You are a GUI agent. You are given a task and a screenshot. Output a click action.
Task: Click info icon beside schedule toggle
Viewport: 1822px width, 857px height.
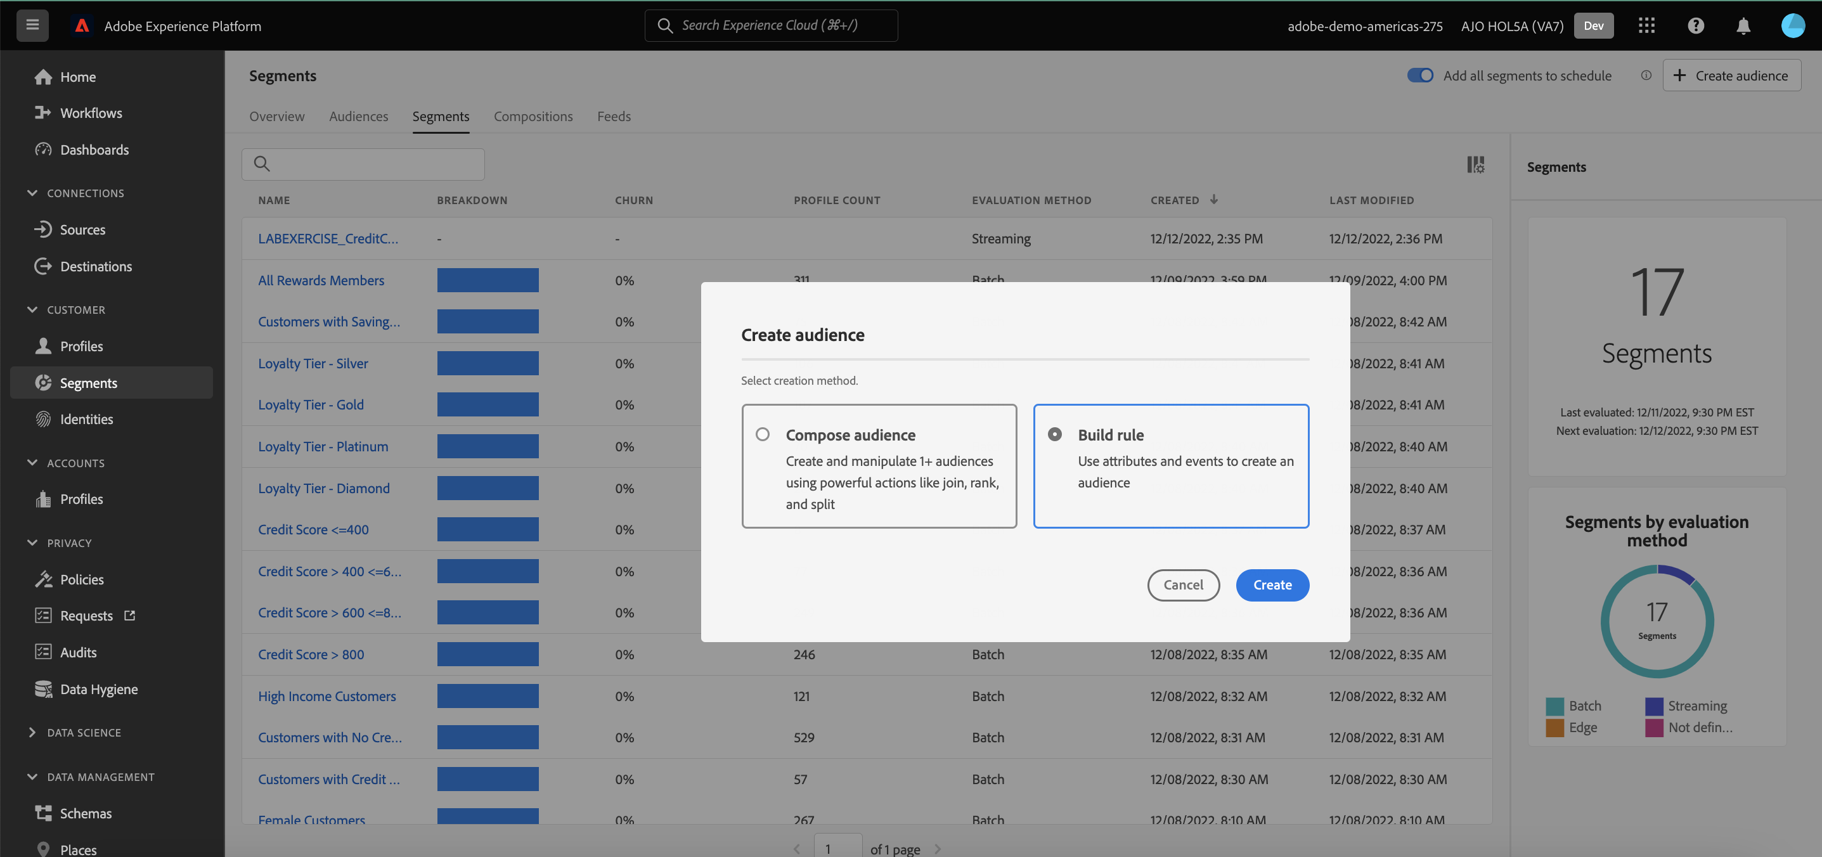pyautogui.click(x=1646, y=75)
